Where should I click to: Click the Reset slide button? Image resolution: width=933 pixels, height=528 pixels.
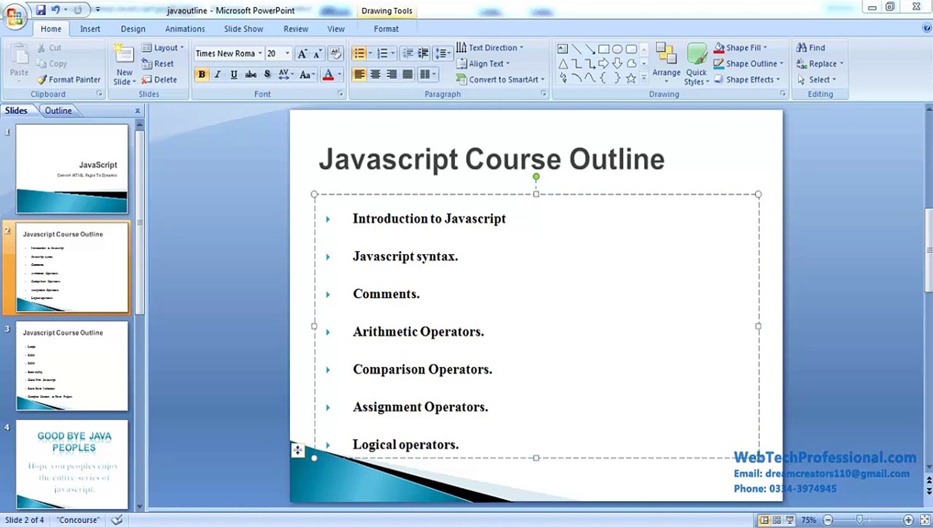pyautogui.click(x=157, y=64)
